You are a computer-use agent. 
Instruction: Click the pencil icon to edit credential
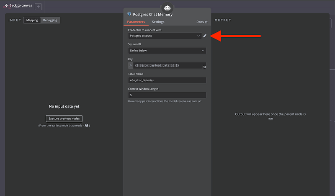pyautogui.click(x=205, y=36)
